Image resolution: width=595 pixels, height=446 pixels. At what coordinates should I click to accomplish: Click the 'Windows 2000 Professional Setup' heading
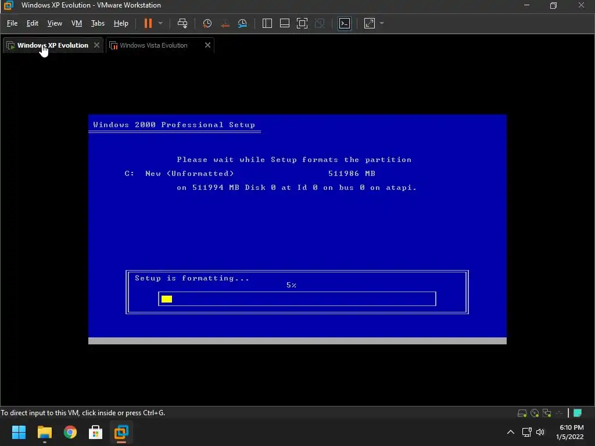point(174,125)
